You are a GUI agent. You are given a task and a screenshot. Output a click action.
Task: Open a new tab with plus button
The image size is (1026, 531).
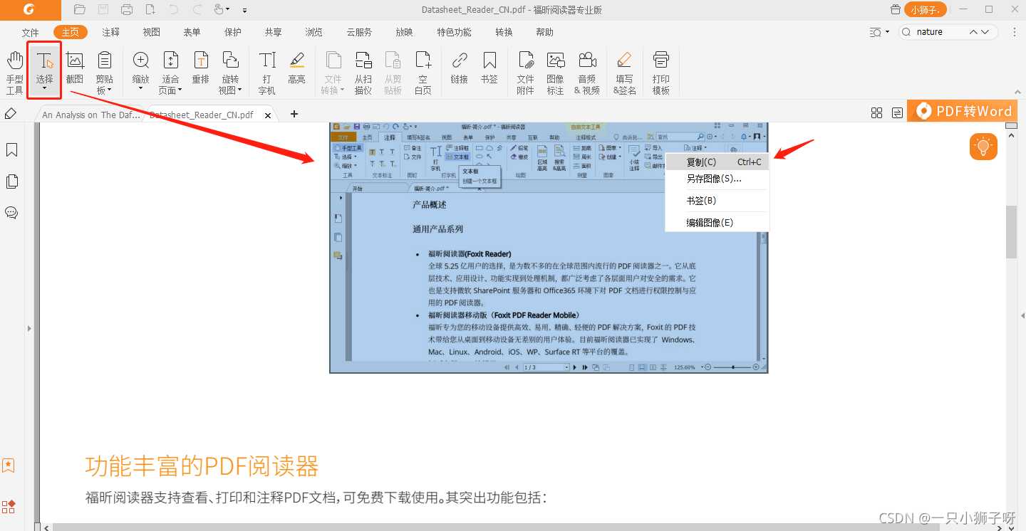click(294, 114)
